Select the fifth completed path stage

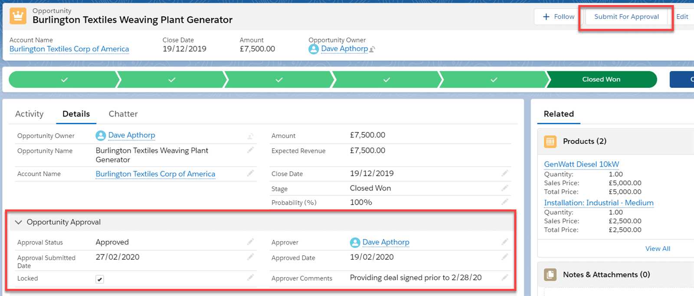tap(494, 80)
